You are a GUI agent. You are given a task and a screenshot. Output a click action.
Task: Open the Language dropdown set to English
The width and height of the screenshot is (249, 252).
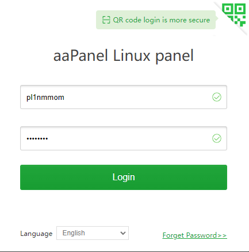point(93,233)
